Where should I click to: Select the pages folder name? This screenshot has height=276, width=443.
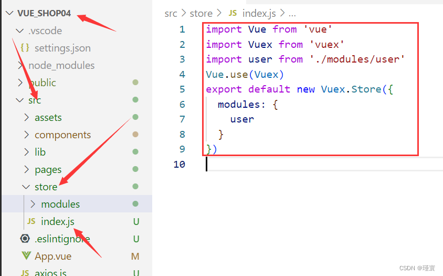(x=48, y=170)
